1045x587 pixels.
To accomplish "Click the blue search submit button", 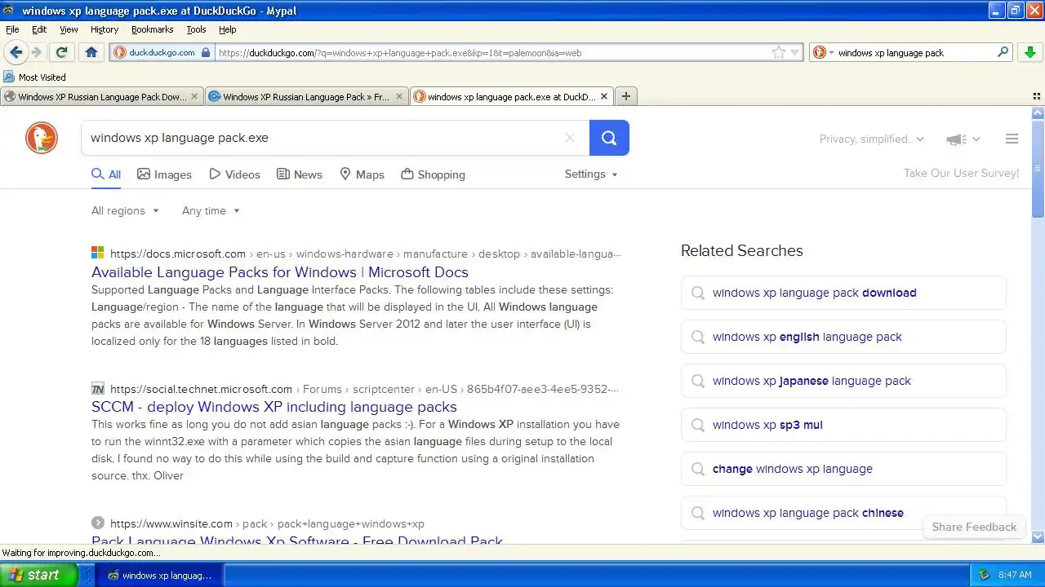I will [609, 138].
